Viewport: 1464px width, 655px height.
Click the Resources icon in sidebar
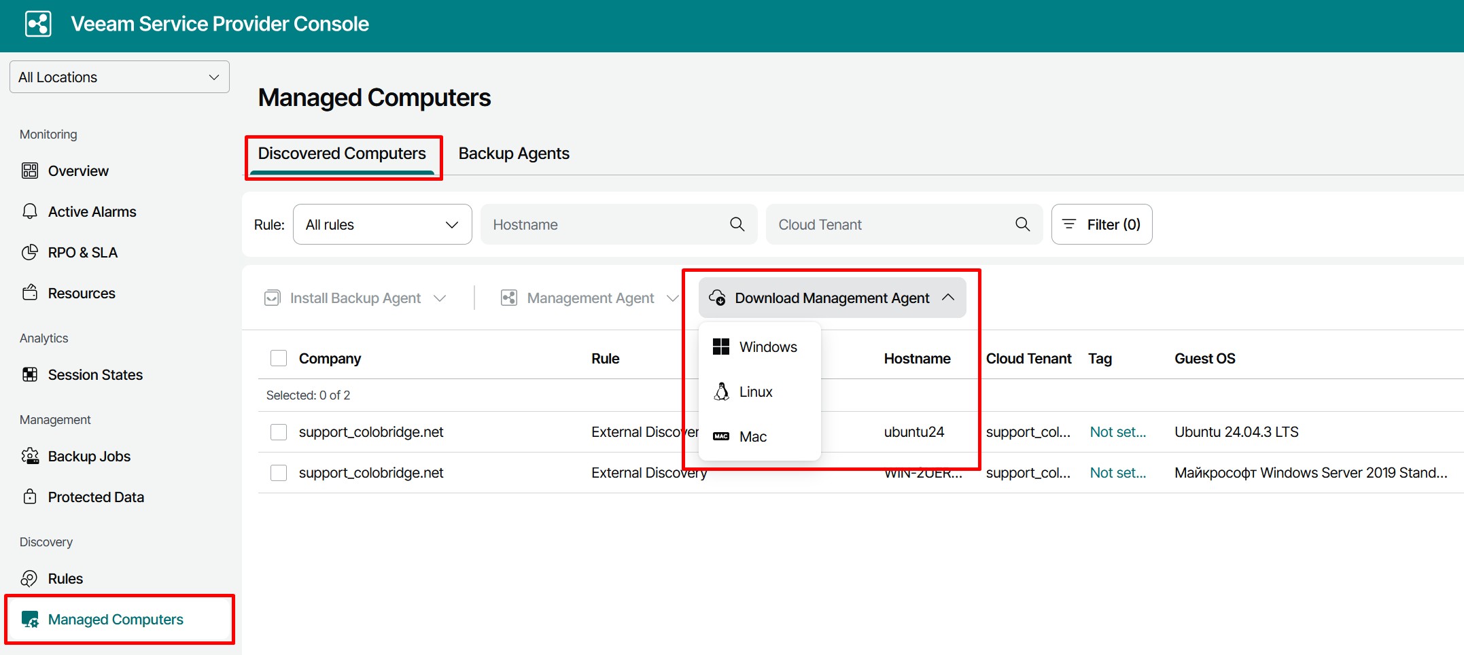[x=30, y=293]
